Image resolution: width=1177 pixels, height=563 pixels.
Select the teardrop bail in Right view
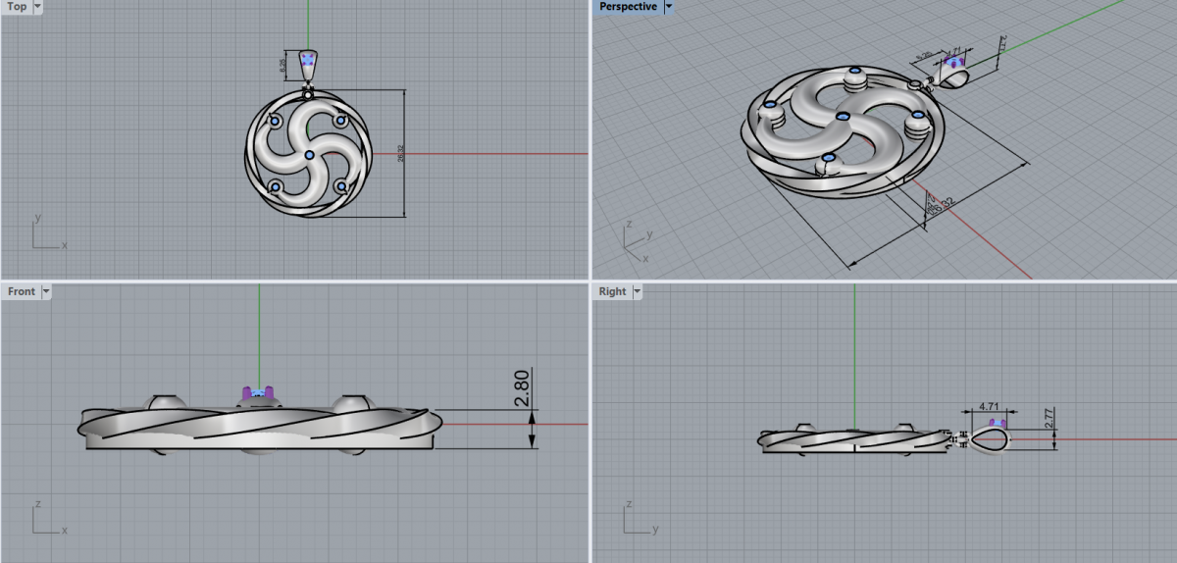(x=990, y=439)
